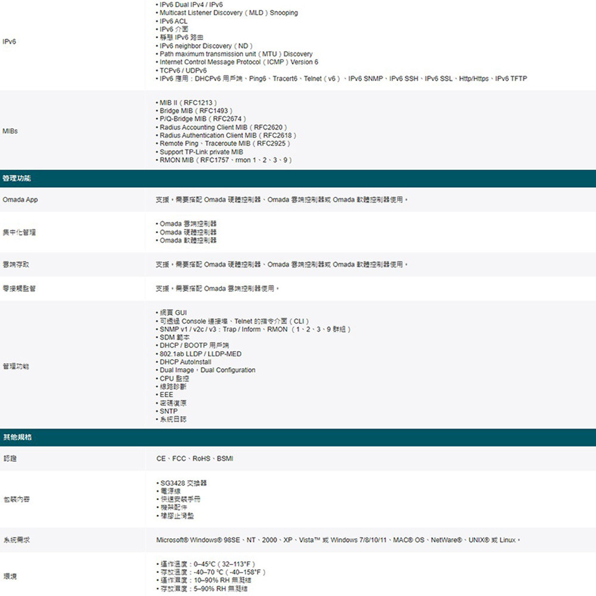Screen dimensions: 596x596
Task: Click the 集中化管理 row label
Action: (19, 232)
